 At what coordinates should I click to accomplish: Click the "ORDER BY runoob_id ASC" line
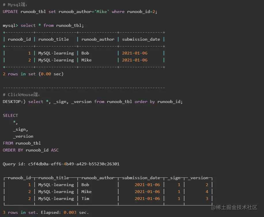click(x=31, y=150)
